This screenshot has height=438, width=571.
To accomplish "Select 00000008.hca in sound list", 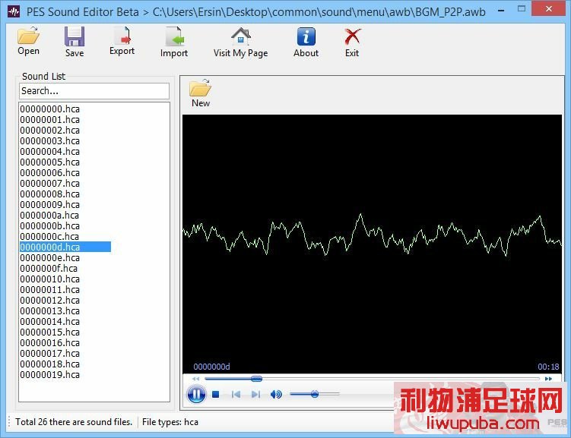I will point(50,194).
